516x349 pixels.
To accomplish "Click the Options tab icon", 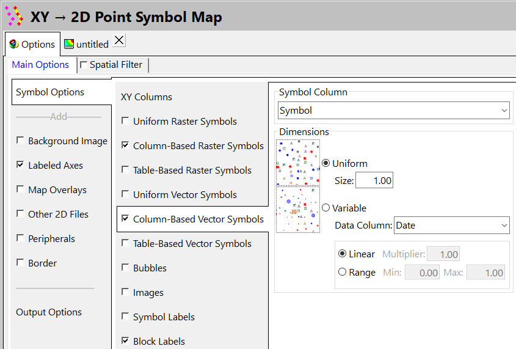I will [14, 44].
